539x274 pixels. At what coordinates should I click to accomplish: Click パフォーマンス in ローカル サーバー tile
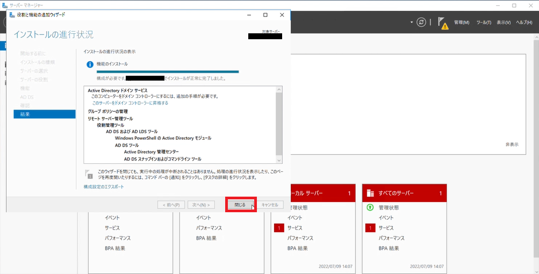(x=300, y=238)
